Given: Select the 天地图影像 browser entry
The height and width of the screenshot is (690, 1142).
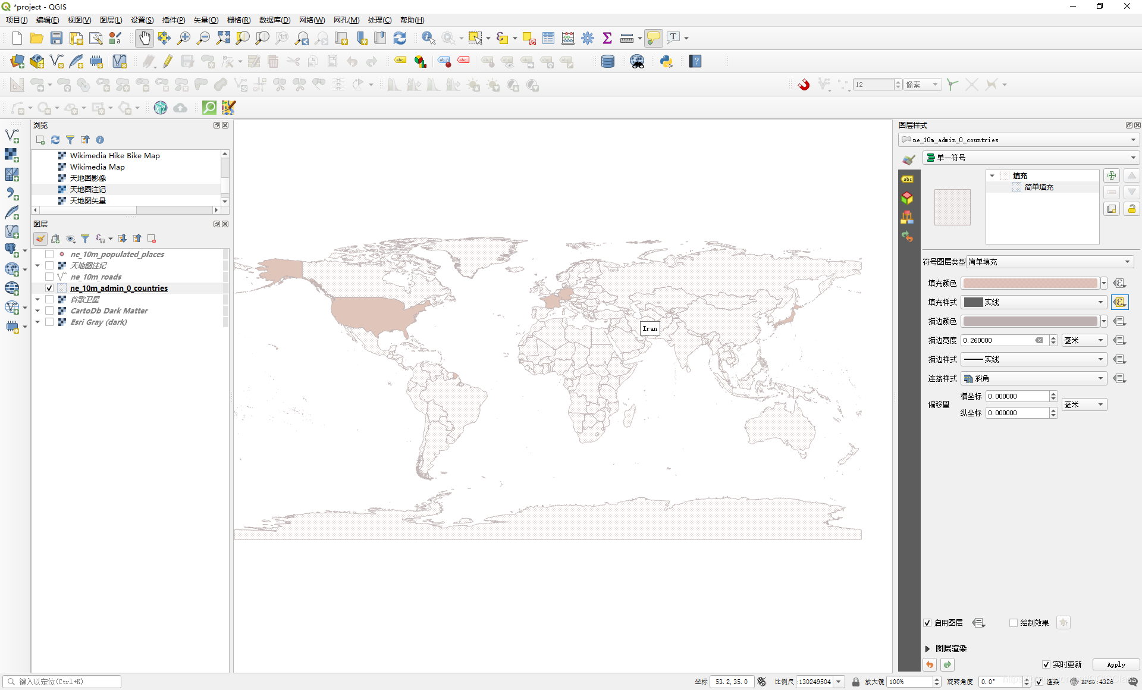Looking at the screenshot, I should pyautogui.click(x=88, y=178).
